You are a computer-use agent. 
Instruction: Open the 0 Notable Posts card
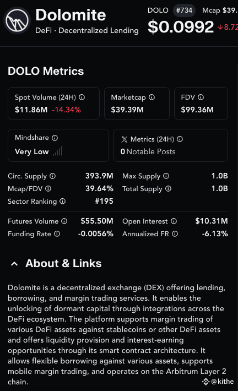coord(171,145)
